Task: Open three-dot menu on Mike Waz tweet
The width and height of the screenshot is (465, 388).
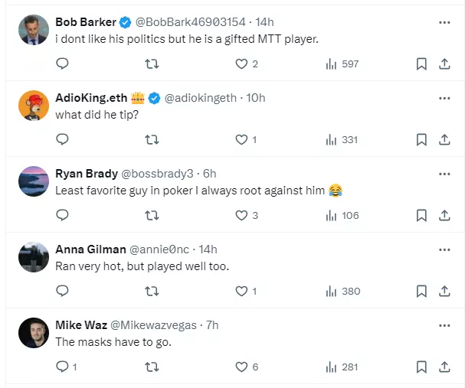Action: coord(444,325)
